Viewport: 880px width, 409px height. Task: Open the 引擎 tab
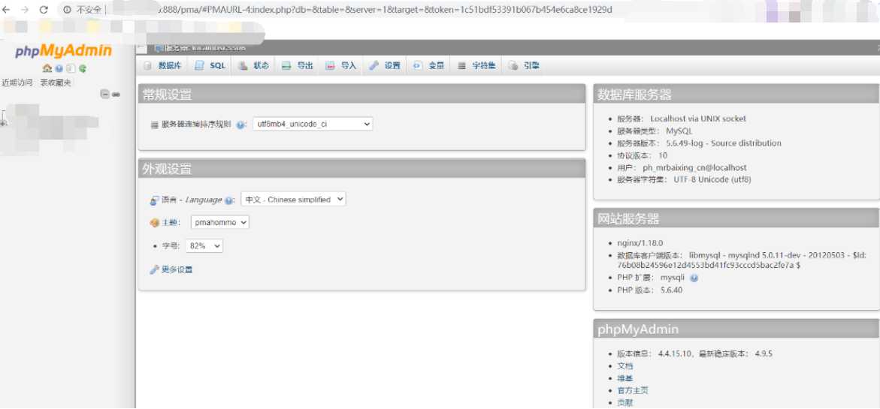[x=525, y=65]
